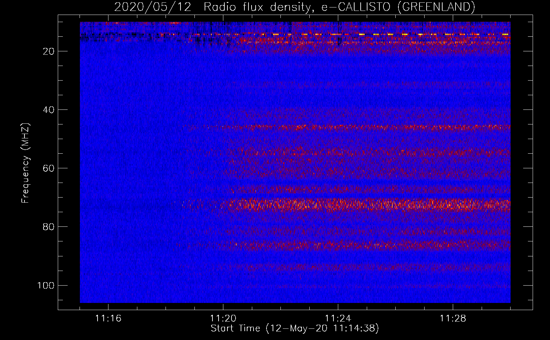
Task: Click the "Start Time (12-May-20 11:14:38)" x-axis label
Action: pyautogui.click(x=294, y=328)
